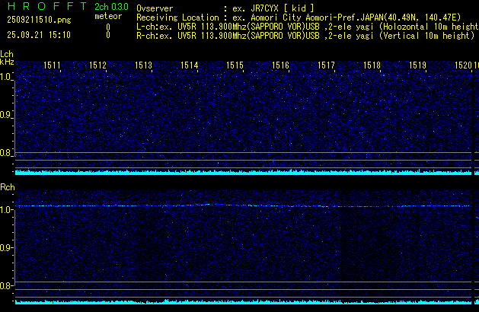Viewport: 479px width, 312px height.
Task: Select the 1520 time marker
Action: pyautogui.click(x=463, y=66)
